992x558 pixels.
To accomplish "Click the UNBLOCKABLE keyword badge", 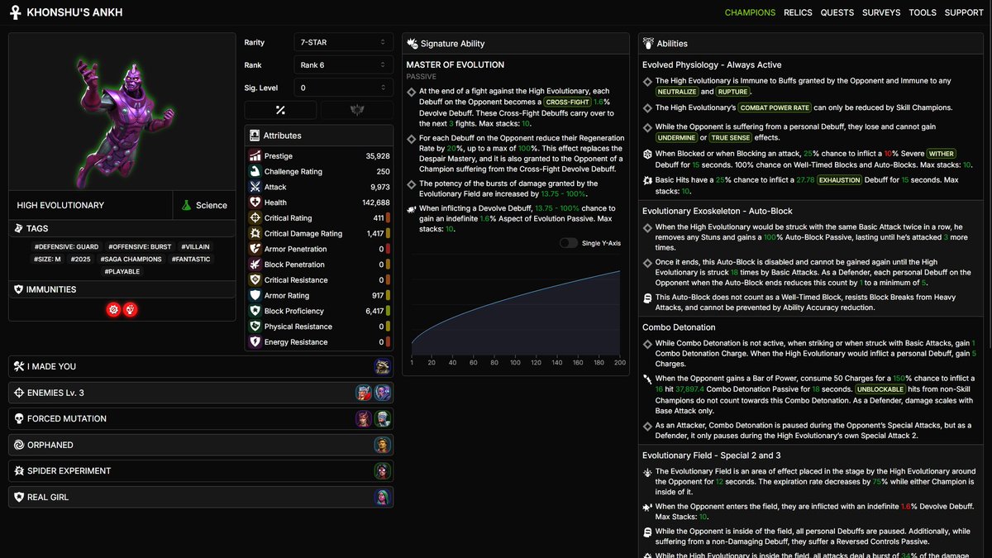I will point(881,389).
